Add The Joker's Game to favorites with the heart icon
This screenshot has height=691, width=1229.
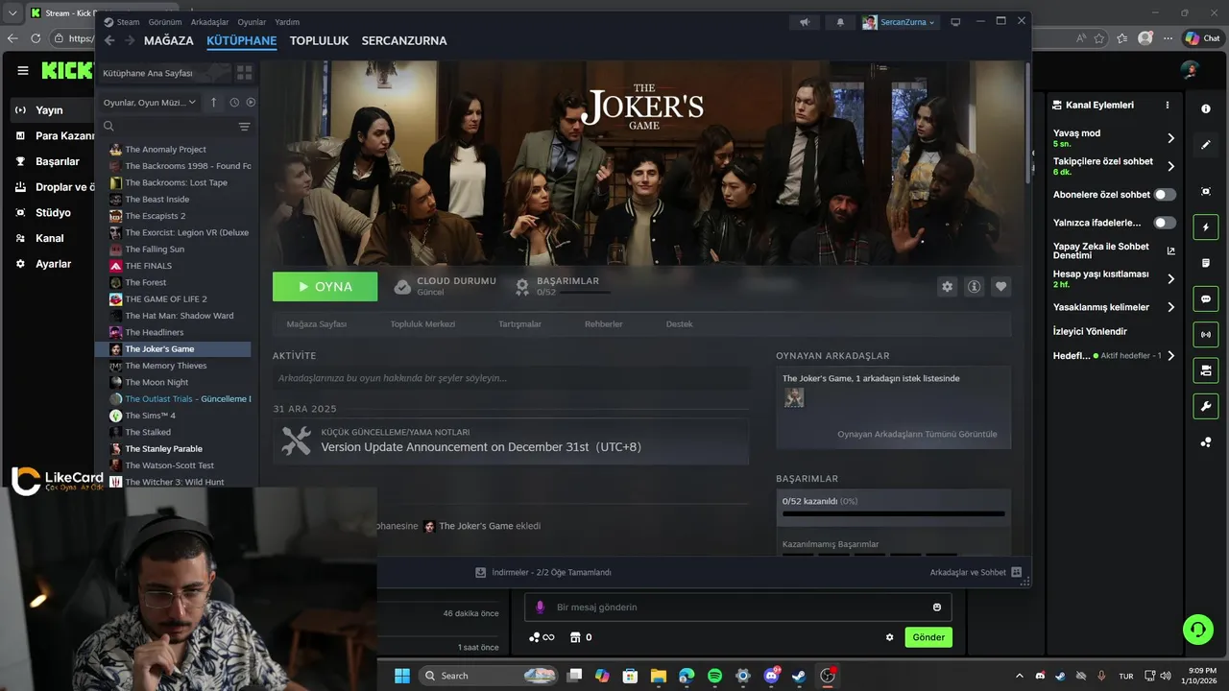coord(1001,286)
